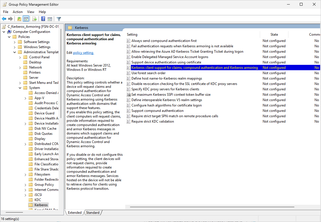
Task: Collapse the Policies tree node
Action: click(9, 37)
